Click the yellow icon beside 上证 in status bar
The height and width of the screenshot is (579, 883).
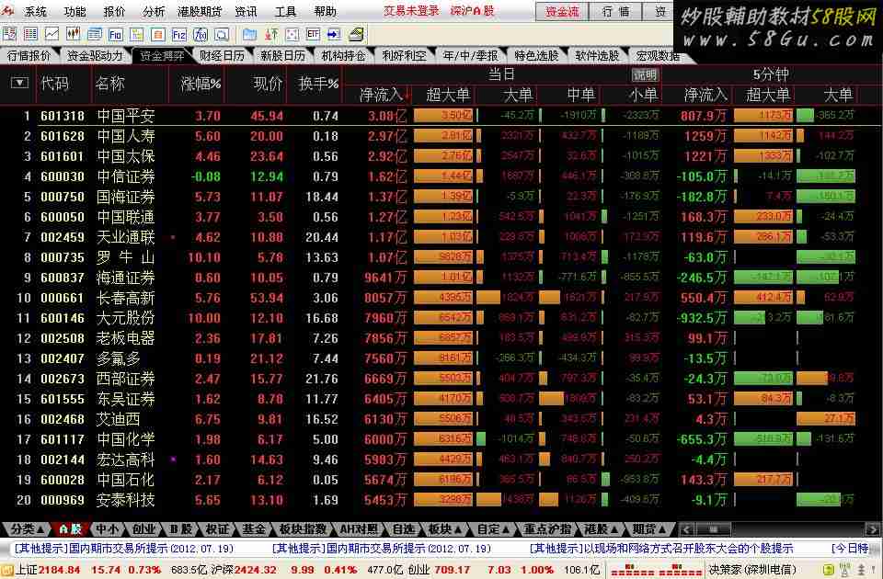pos(6,570)
